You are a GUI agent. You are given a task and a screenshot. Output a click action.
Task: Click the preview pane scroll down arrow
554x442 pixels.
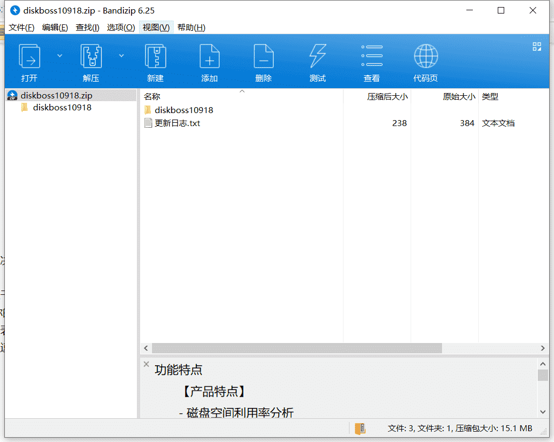pos(543,412)
